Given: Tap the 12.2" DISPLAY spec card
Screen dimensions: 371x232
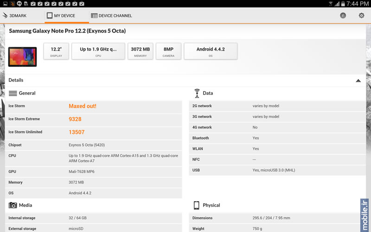Looking at the screenshot, I should point(56,52).
